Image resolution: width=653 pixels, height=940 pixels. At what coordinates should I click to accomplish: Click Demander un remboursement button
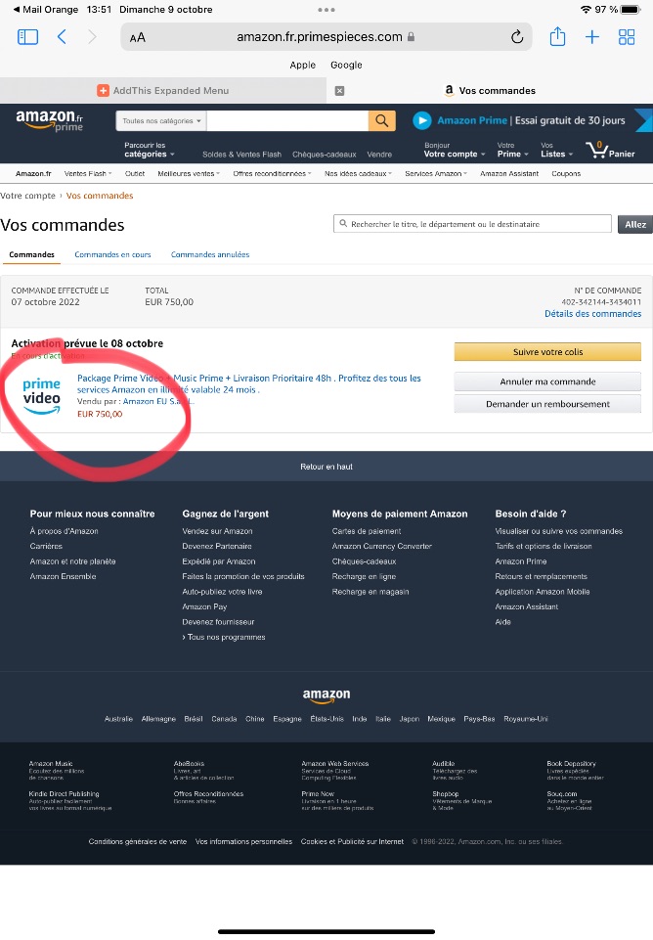(547, 404)
